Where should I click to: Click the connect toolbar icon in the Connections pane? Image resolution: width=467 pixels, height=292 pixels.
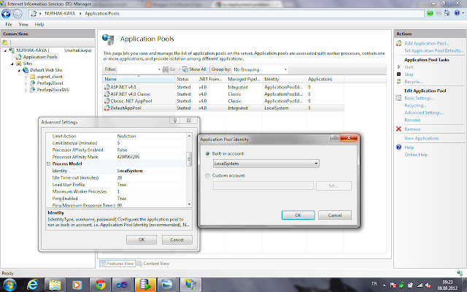(x=4, y=42)
